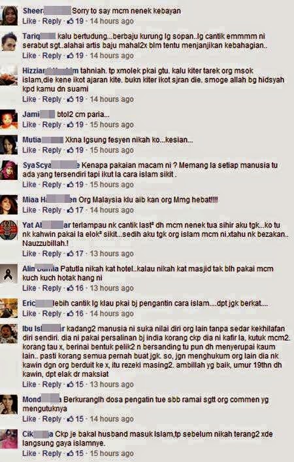Image resolution: width=294 pixels, height=462 pixels.
Task: Open Yat's profile via avatar thumbnail
Action: pos(9,230)
